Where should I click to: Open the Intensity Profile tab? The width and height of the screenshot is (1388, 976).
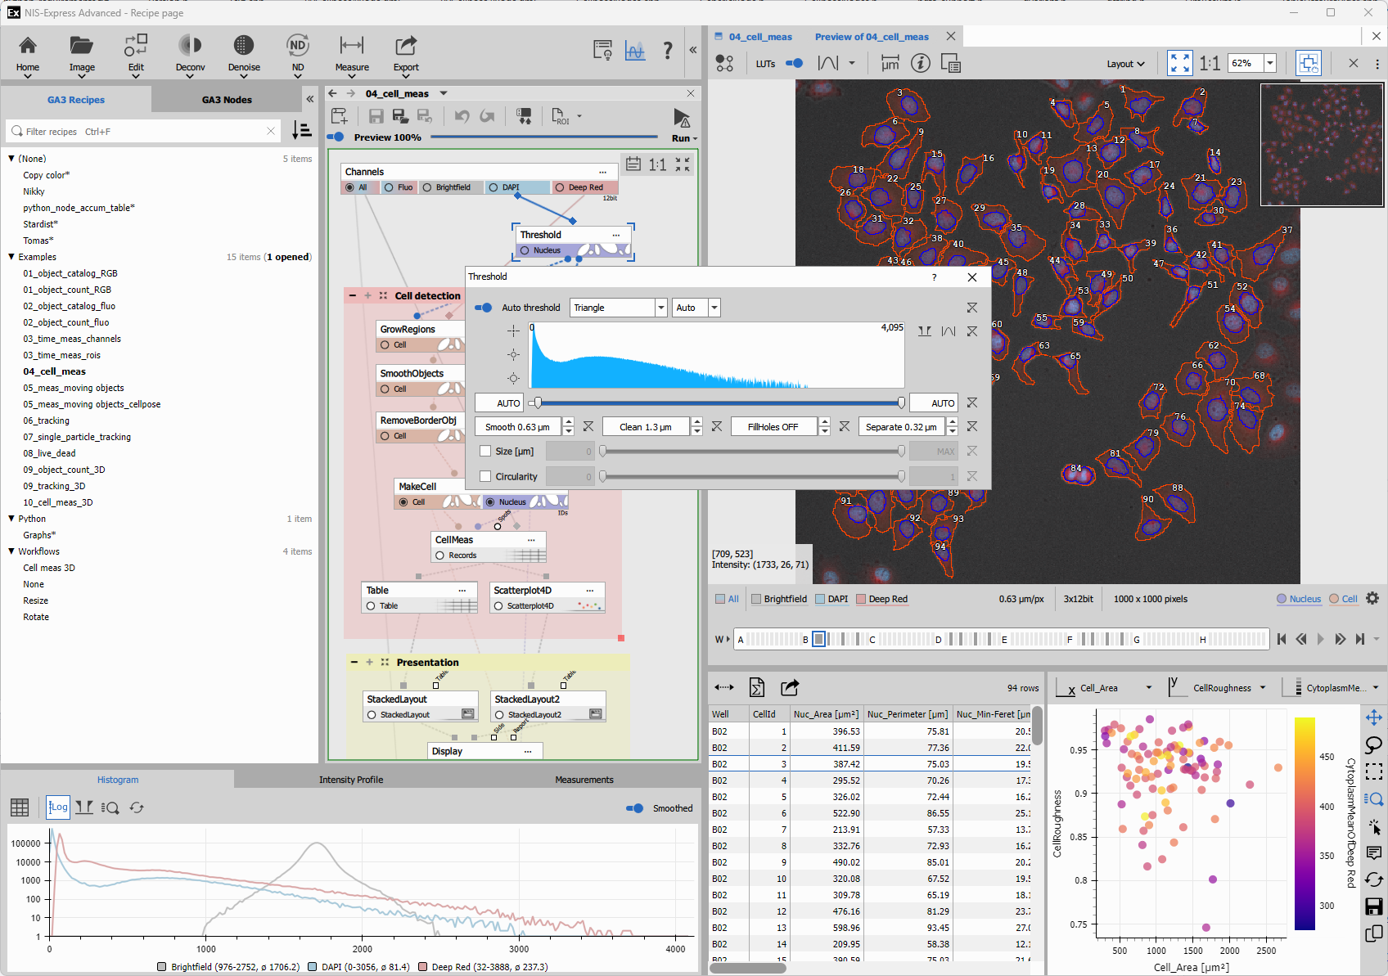pyautogui.click(x=350, y=780)
